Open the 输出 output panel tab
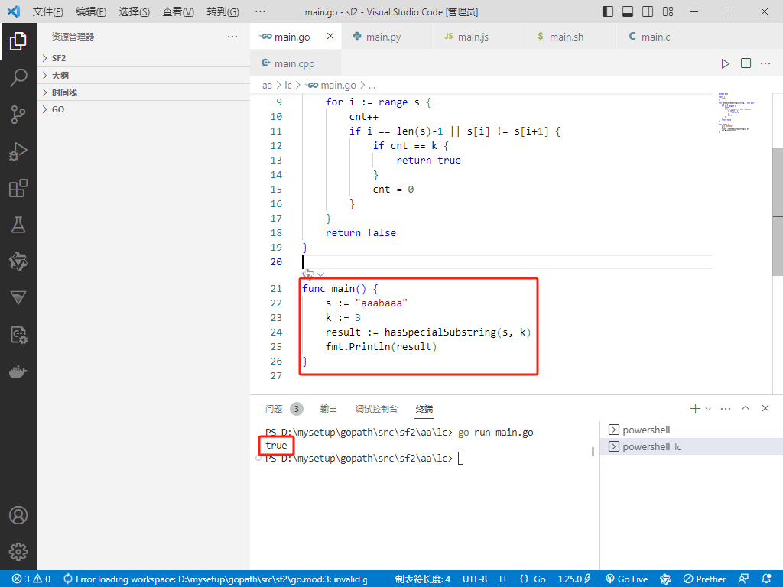Image resolution: width=783 pixels, height=587 pixels. click(329, 409)
